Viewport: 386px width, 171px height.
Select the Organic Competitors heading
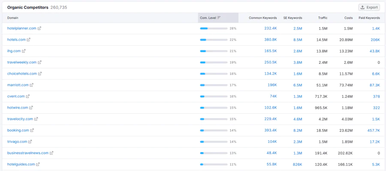[x=28, y=7]
